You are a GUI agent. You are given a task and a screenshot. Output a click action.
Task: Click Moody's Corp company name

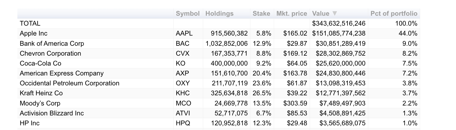(x=40, y=103)
